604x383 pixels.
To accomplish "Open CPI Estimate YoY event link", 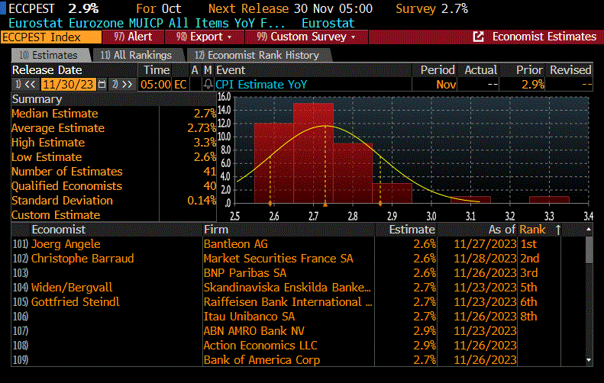I will (261, 84).
